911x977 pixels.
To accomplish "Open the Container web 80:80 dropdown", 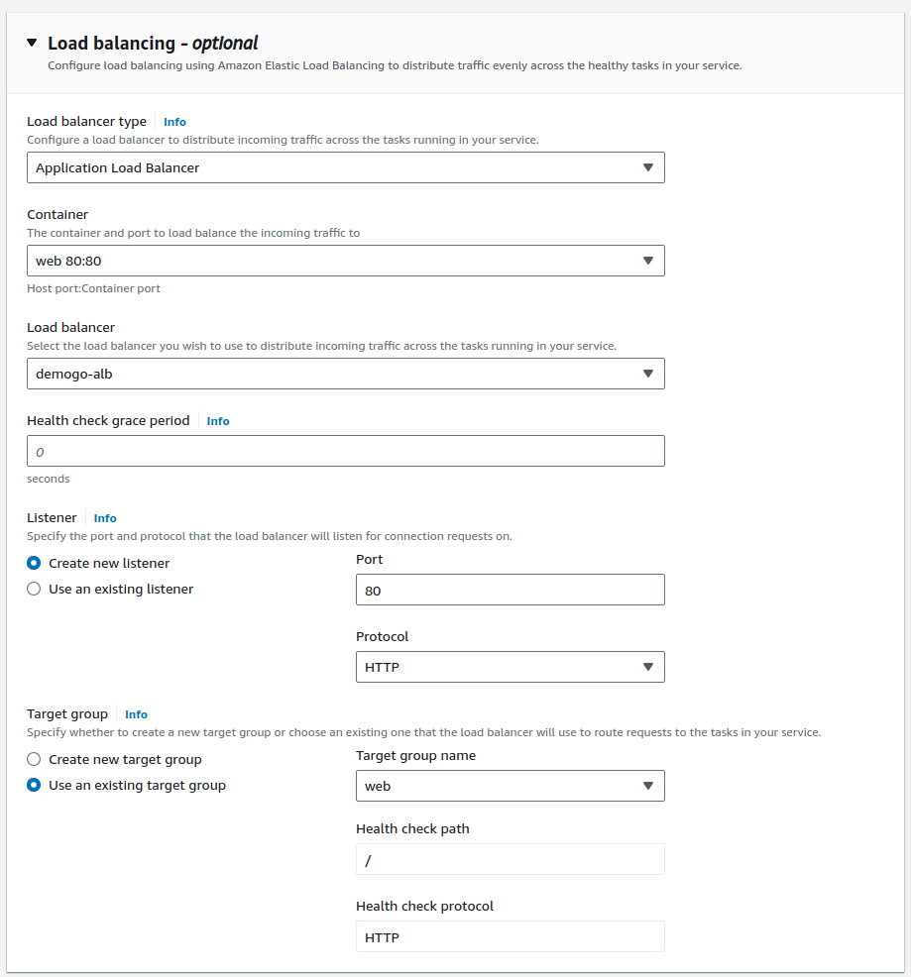I will 345,261.
